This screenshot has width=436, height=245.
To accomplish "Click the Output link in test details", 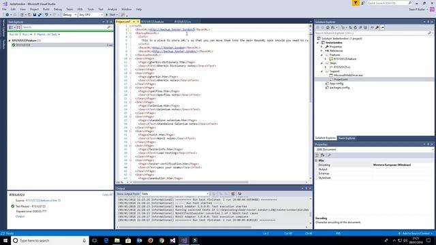I will click(x=20, y=216).
